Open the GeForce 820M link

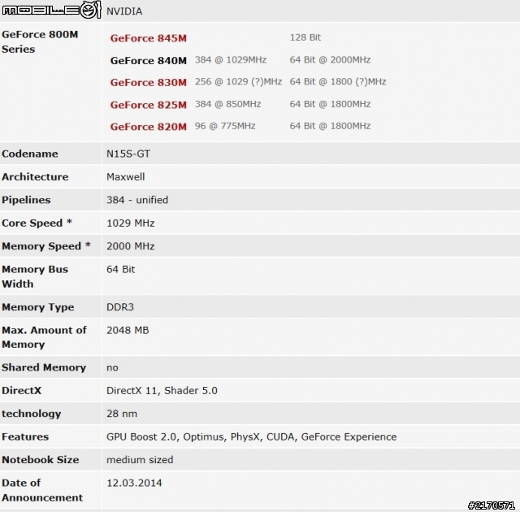click(148, 127)
